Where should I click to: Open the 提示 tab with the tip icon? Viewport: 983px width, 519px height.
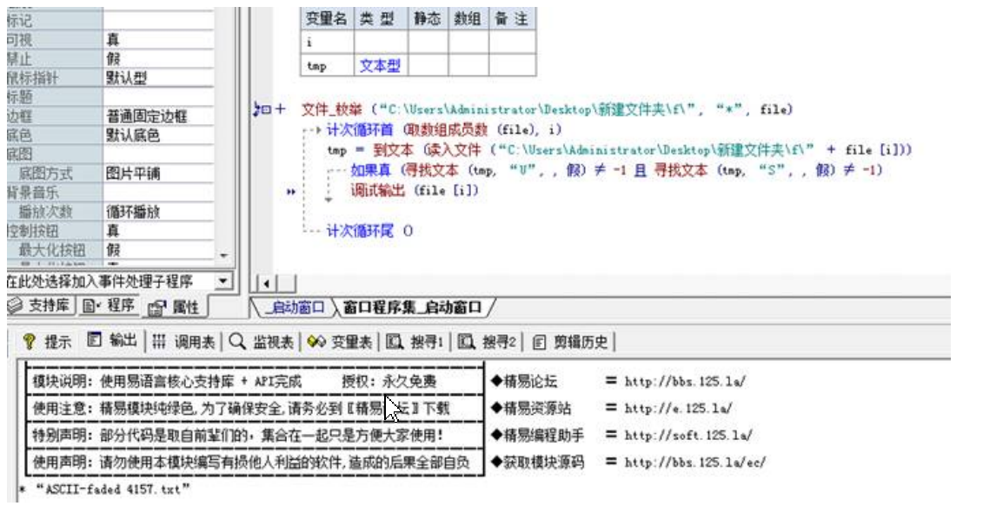46,341
